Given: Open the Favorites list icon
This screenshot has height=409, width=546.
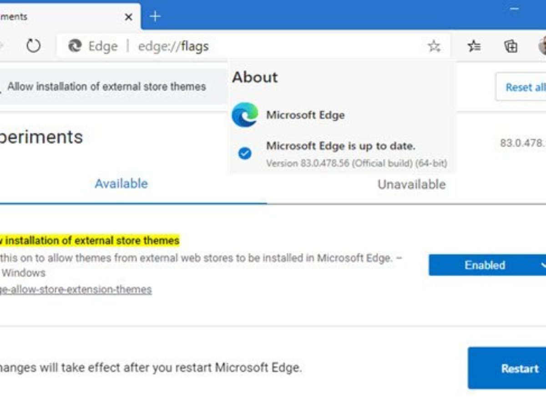Looking at the screenshot, I should click(474, 46).
